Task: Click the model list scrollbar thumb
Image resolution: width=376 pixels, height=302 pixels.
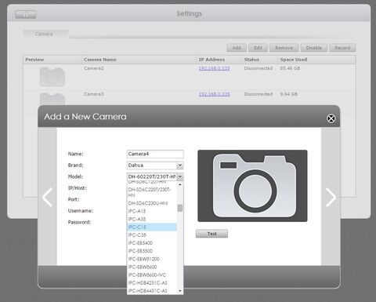Action: pos(180,208)
